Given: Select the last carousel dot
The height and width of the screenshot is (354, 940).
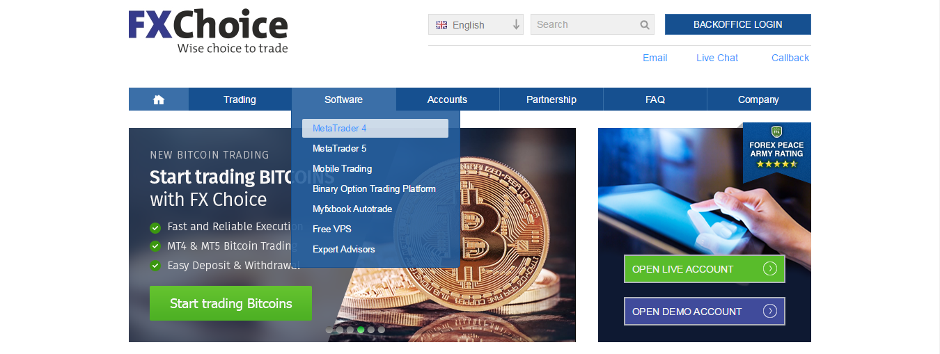Looking at the screenshot, I should click(x=382, y=330).
